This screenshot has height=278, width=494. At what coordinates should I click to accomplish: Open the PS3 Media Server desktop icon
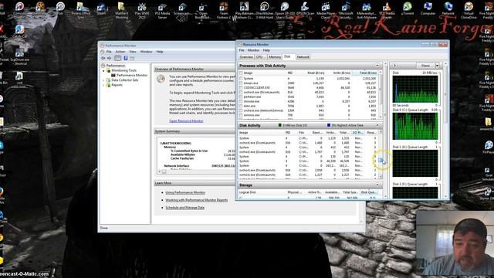[162, 10]
